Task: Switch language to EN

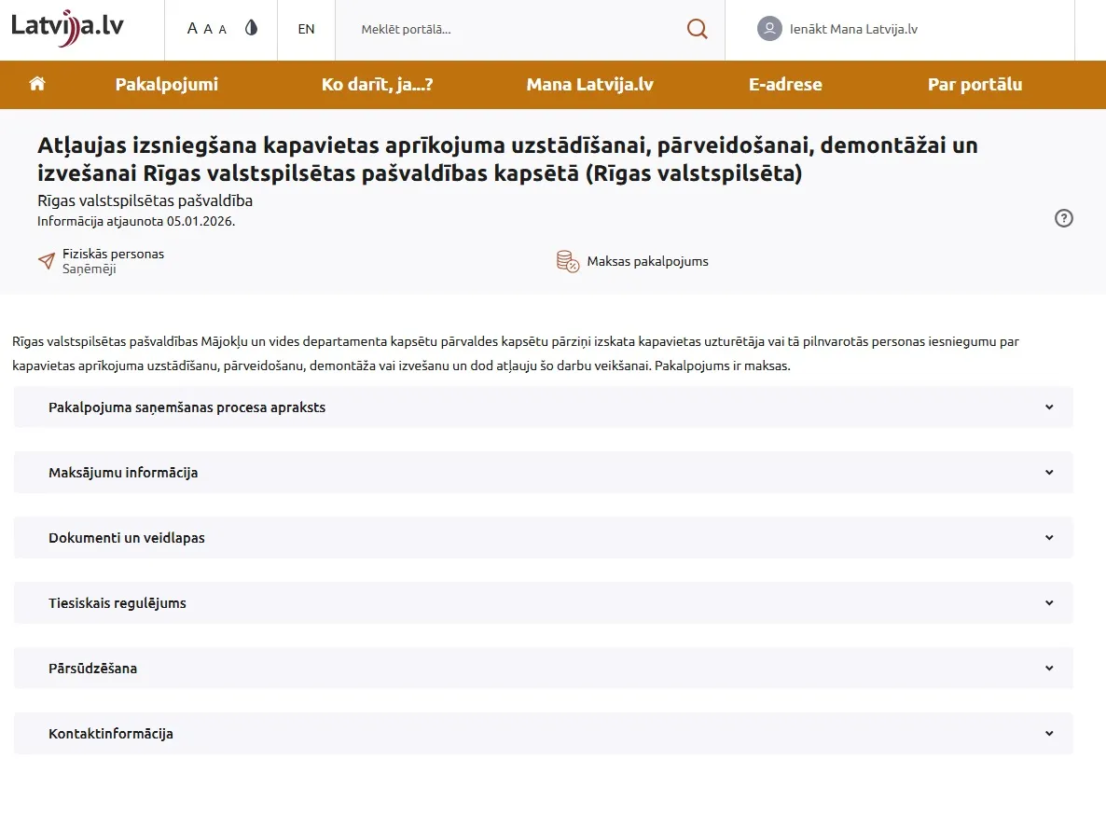Action: (x=306, y=28)
